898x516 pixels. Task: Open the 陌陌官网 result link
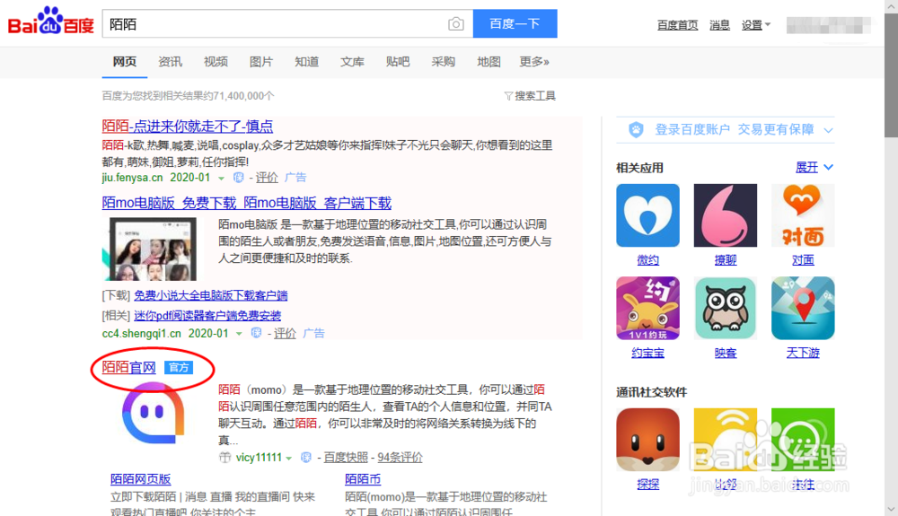click(x=128, y=367)
